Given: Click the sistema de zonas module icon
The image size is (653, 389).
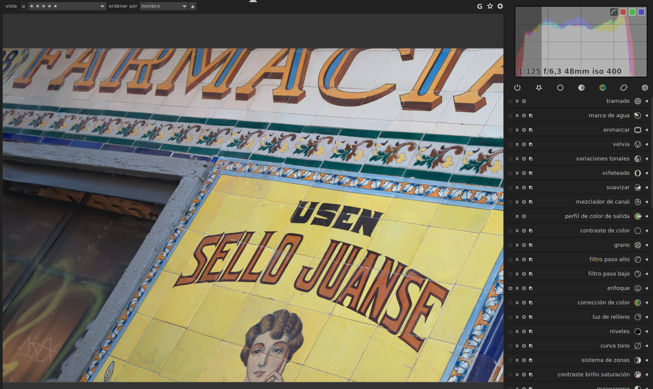Looking at the screenshot, I should pyautogui.click(x=638, y=360).
